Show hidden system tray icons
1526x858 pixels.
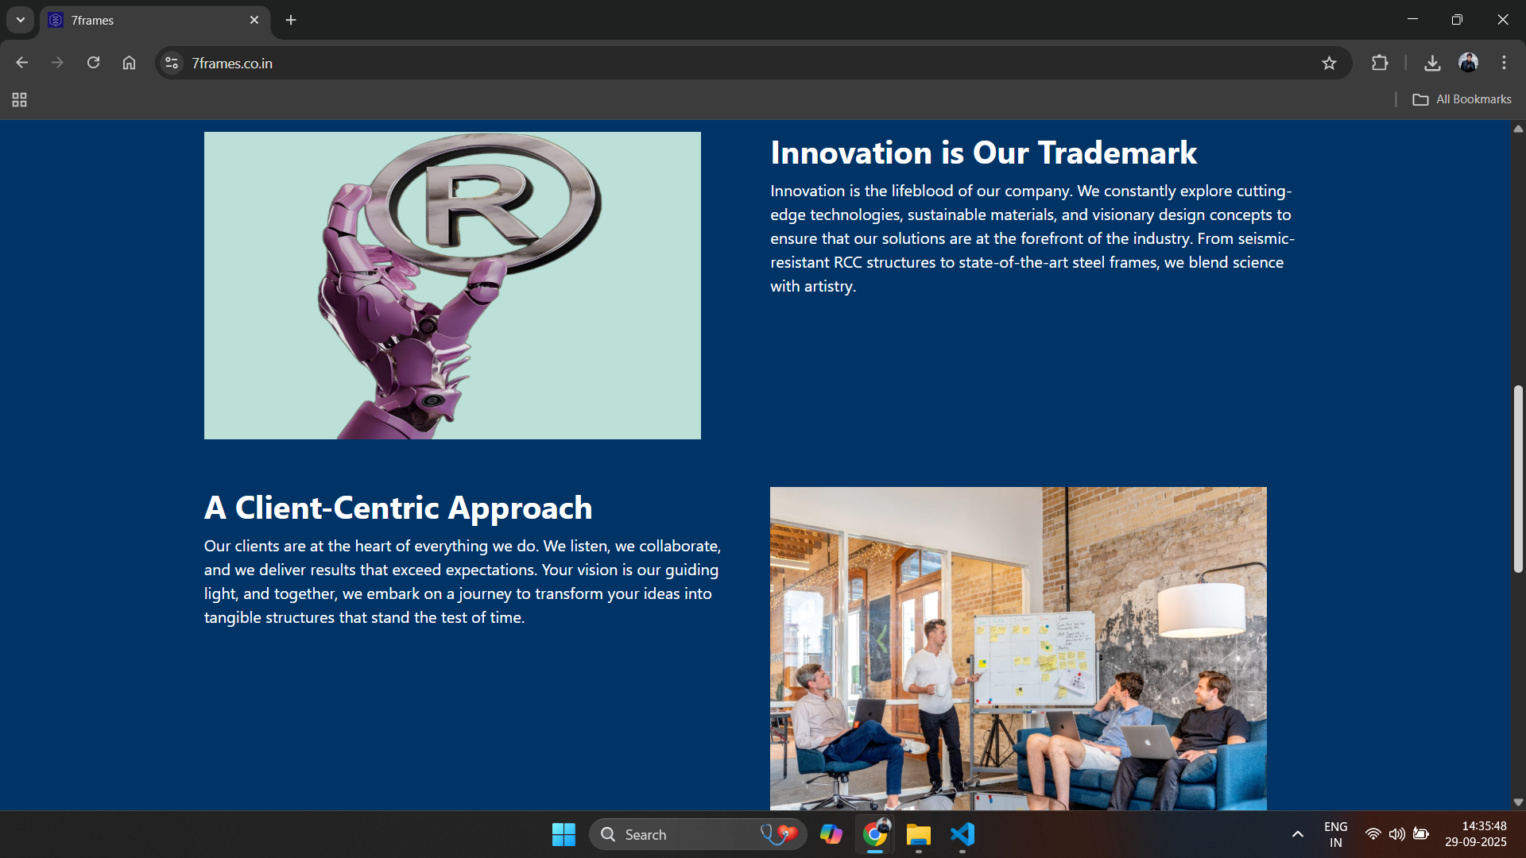coord(1297,834)
